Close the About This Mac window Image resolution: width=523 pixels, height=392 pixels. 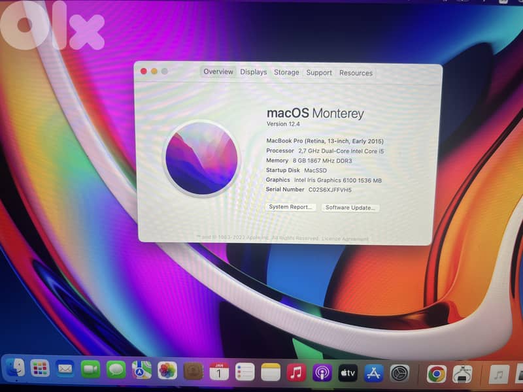(x=144, y=71)
